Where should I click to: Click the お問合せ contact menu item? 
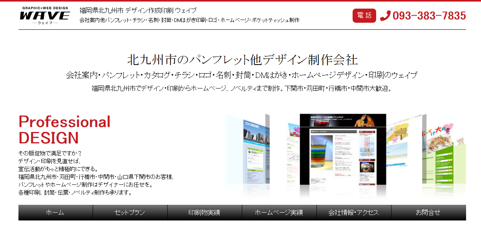[x=428, y=213]
